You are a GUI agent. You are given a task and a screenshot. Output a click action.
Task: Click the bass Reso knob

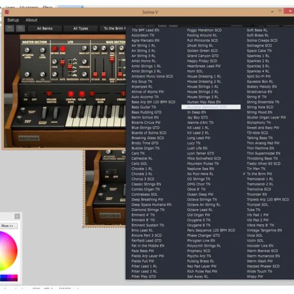104,48
